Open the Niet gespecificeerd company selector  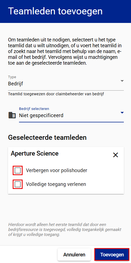(x=71, y=115)
